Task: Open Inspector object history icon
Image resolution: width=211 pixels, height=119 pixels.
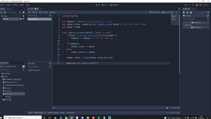Action: coord(208,12)
